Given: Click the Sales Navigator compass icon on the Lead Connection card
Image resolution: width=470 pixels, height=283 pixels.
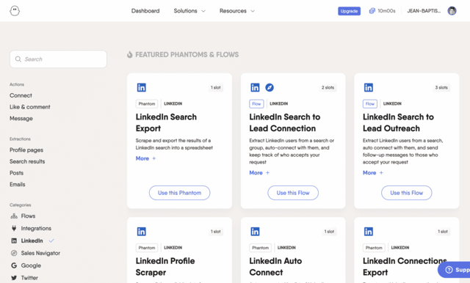Looking at the screenshot, I should 270,87.
